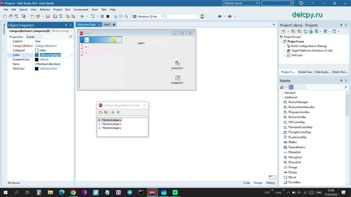Select Project1.exe in Projects tree
The image size is (351, 197).
click(x=296, y=42)
